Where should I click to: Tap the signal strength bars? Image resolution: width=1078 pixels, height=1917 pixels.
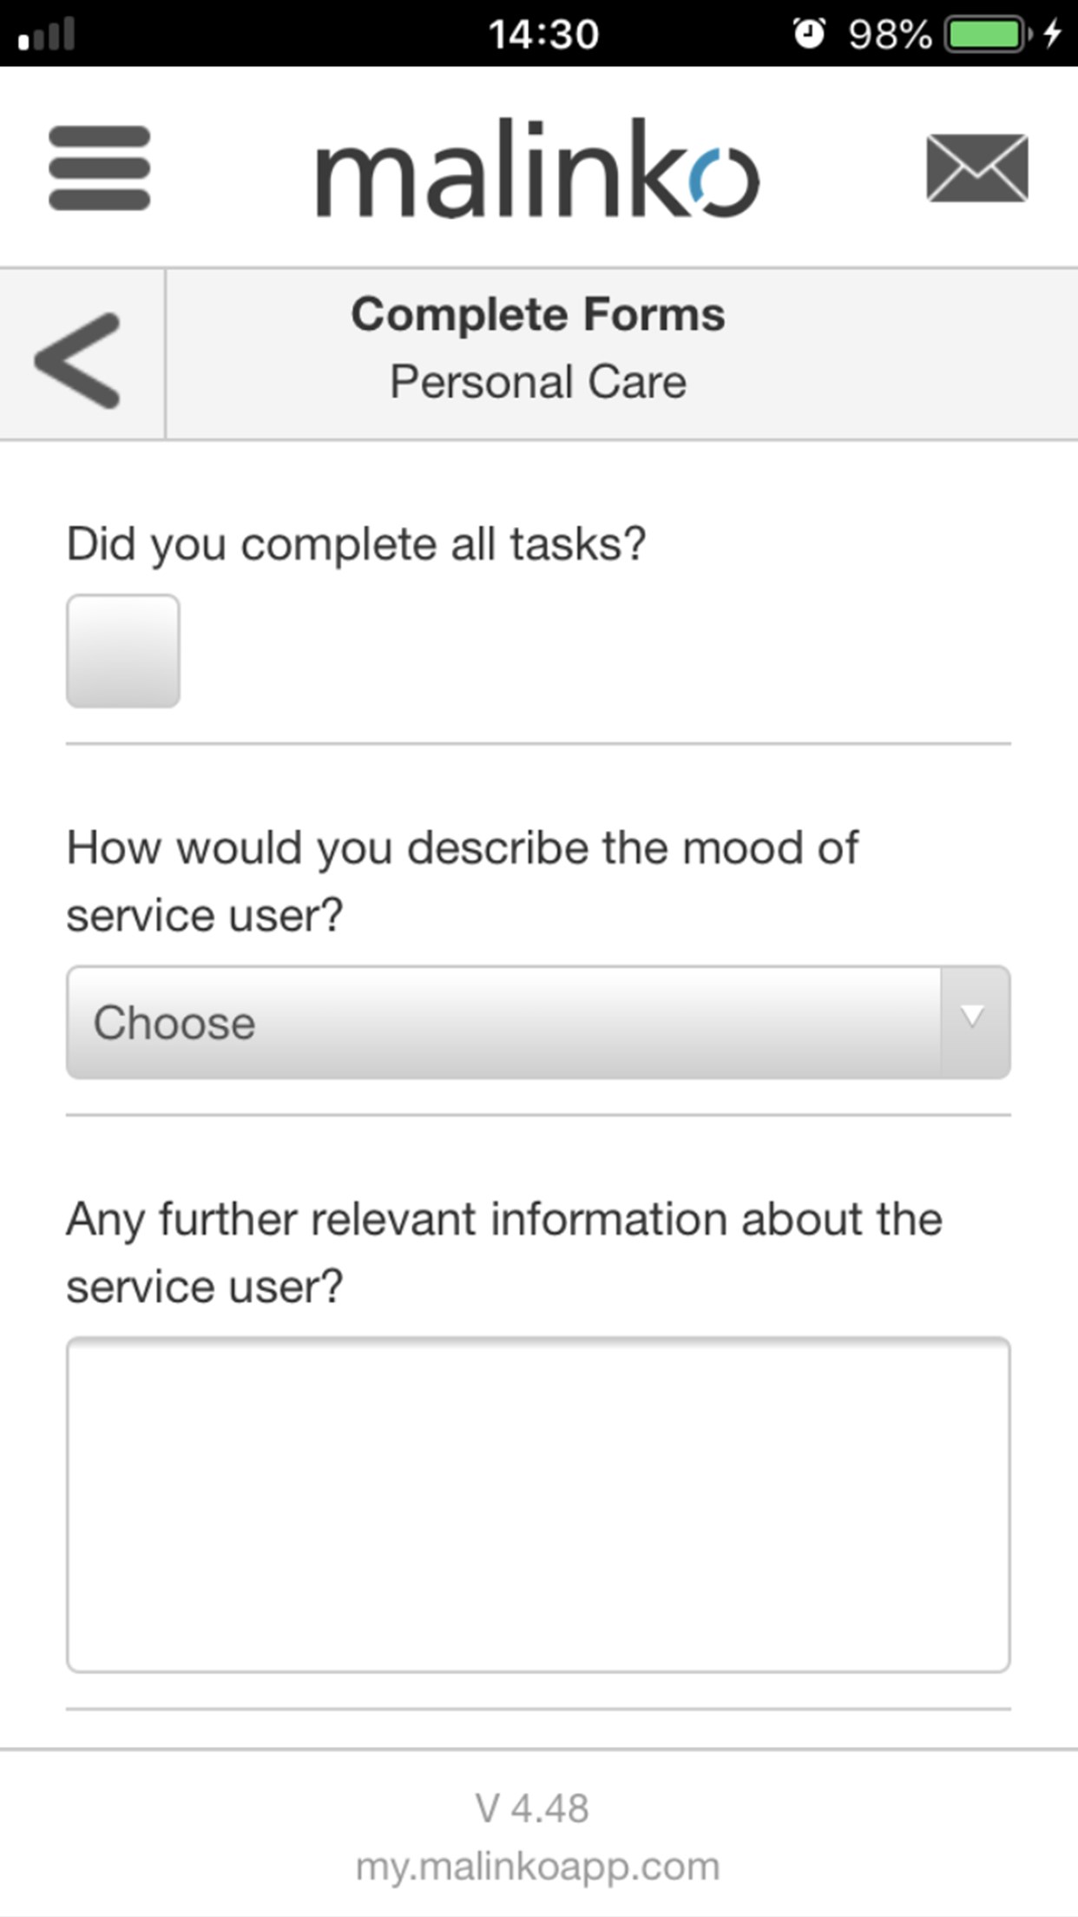coord(47,35)
